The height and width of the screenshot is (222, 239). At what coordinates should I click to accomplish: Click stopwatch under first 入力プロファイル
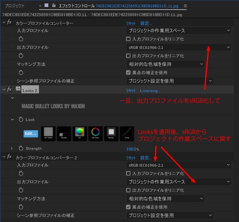point(21,39)
